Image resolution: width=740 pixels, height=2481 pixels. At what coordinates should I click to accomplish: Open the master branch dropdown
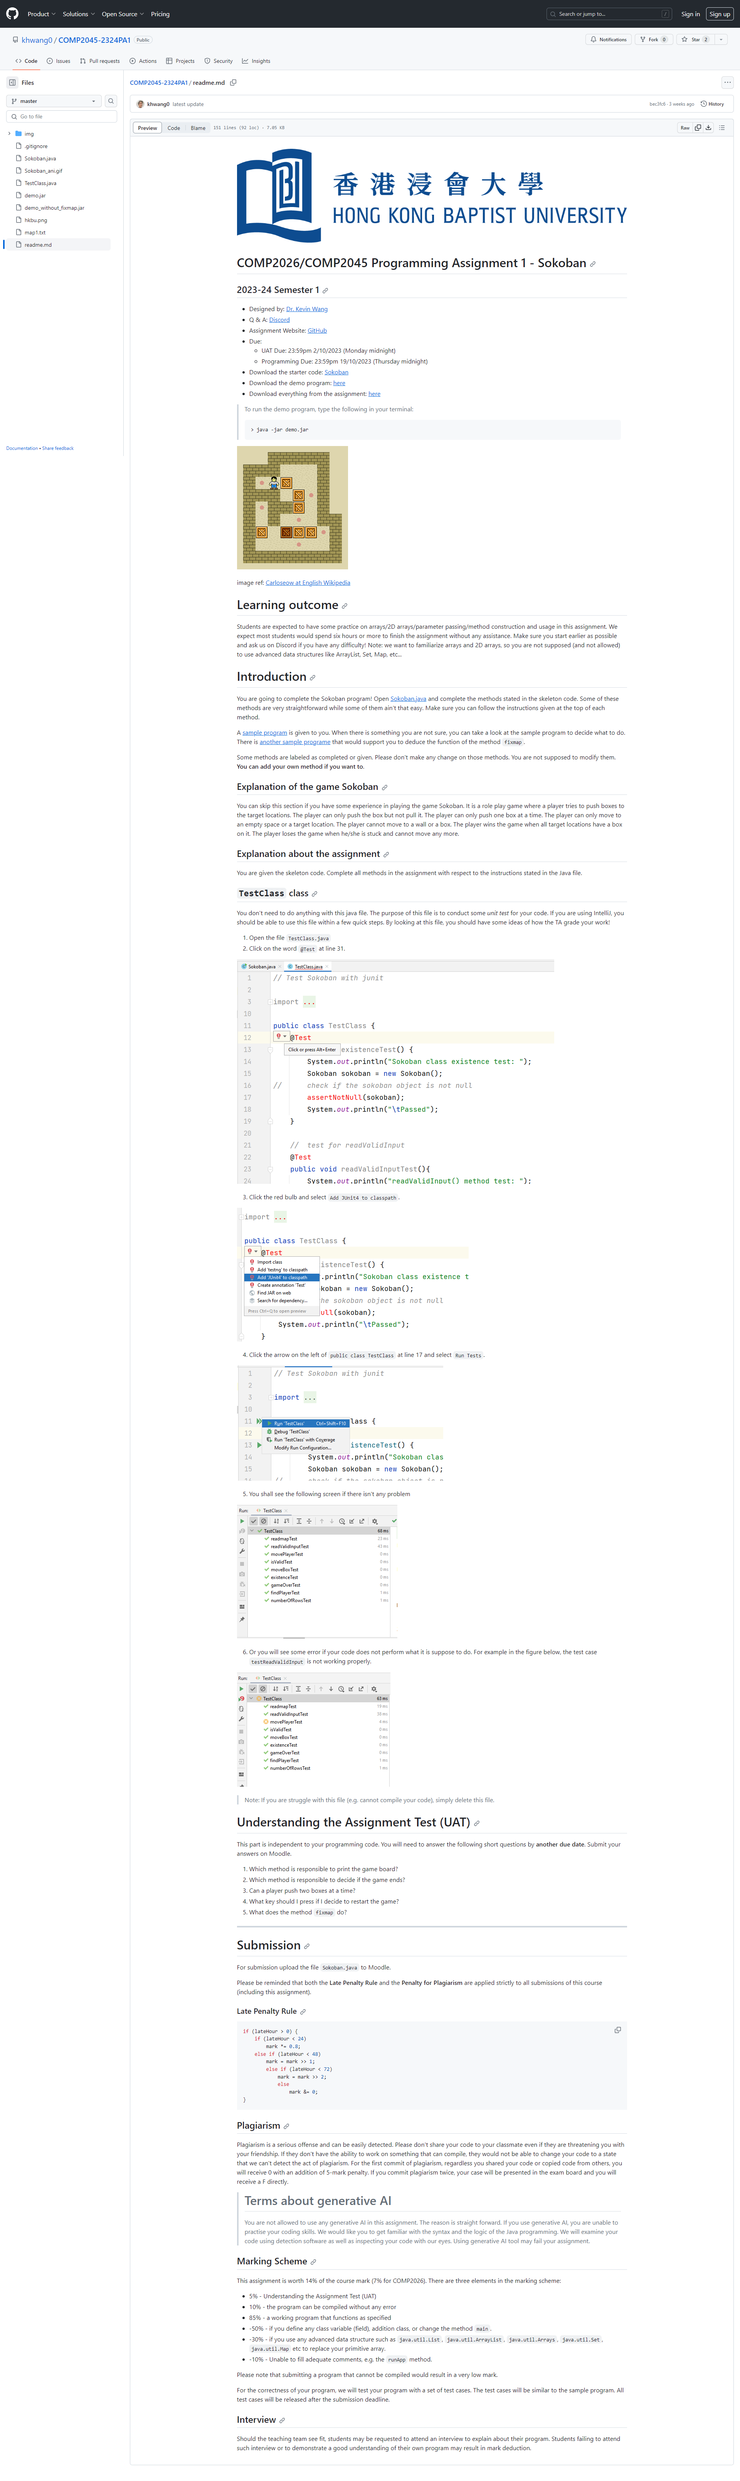pos(53,101)
